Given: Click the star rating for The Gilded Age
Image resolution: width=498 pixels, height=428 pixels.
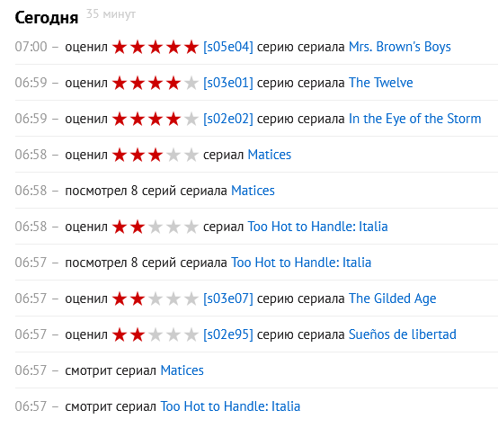Looking at the screenshot, I should point(156,299).
